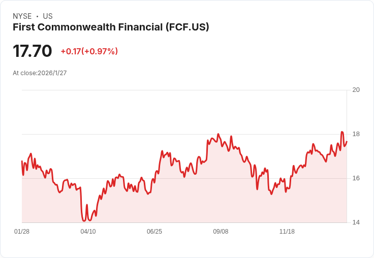This screenshot has height=258, width=374.
Task: Click the chart line's starting point at 01/28
Action: (x=22, y=161)
